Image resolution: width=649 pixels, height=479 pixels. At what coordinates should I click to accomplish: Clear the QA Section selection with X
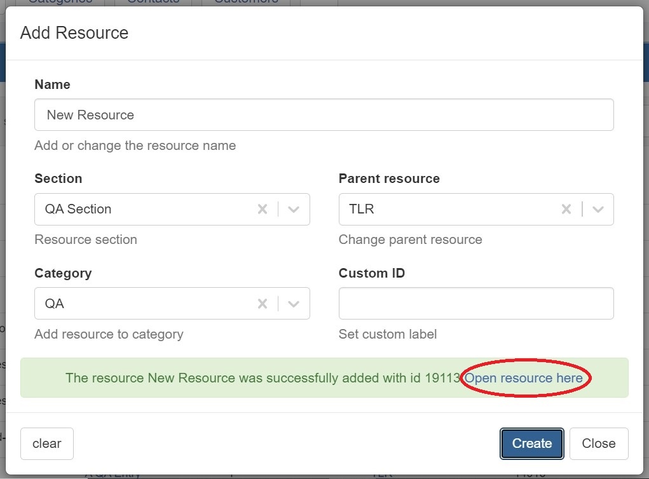tap(262, 209)
